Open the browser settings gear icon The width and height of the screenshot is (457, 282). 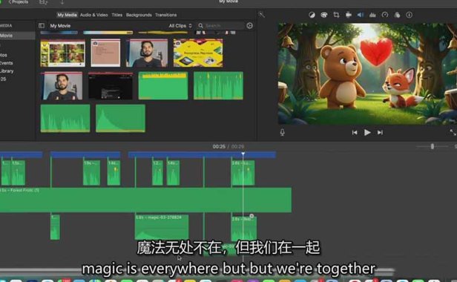point(249,26)
